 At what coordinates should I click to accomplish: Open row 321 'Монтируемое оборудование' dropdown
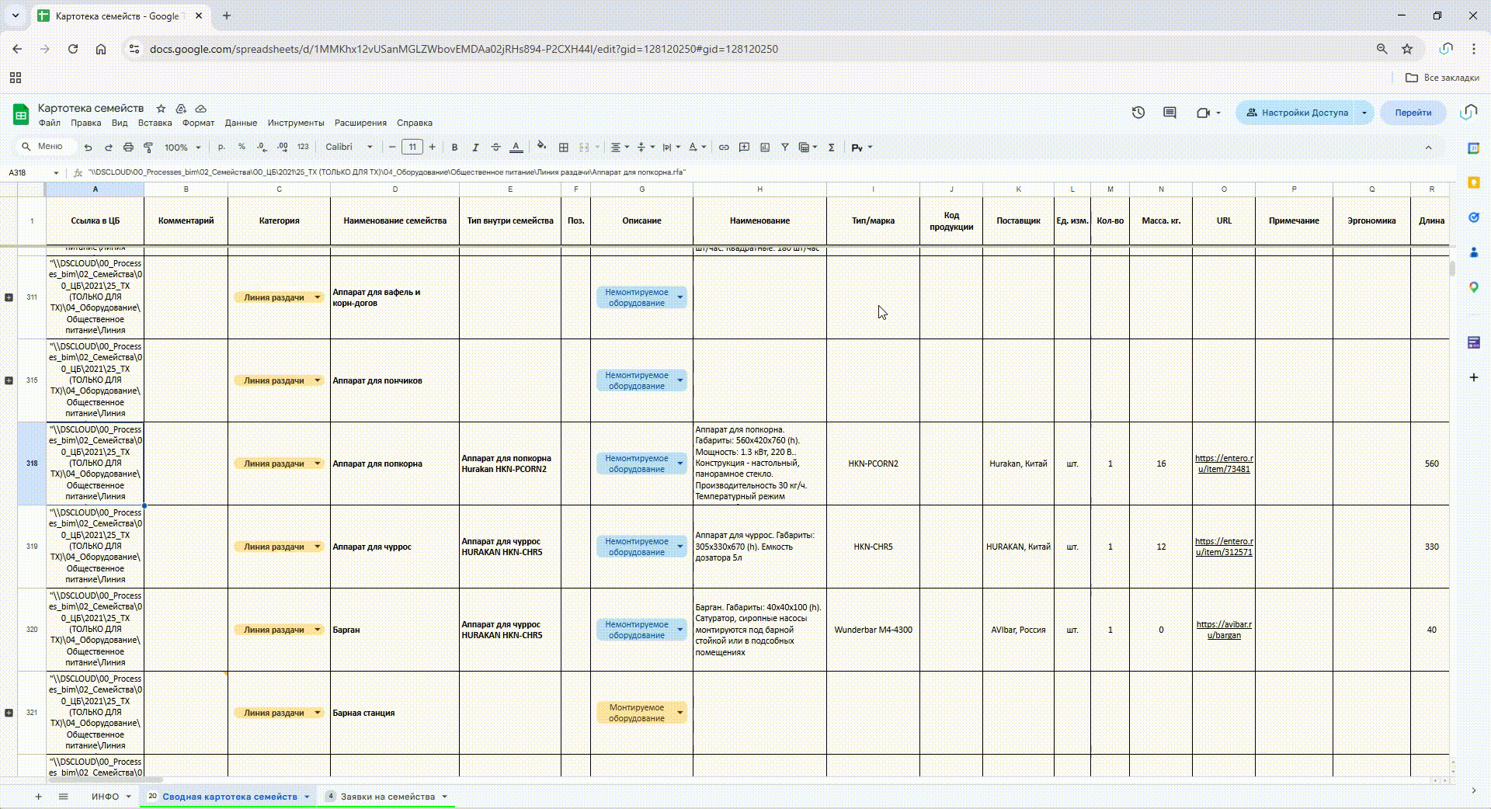tap(680, 713)
